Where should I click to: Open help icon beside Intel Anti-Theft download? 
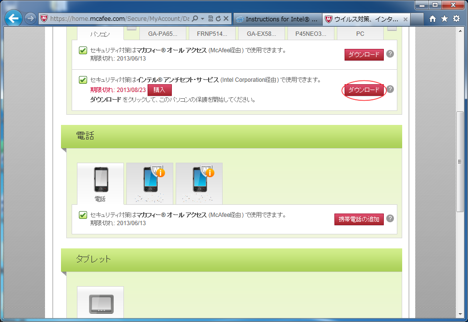point(390,89)
